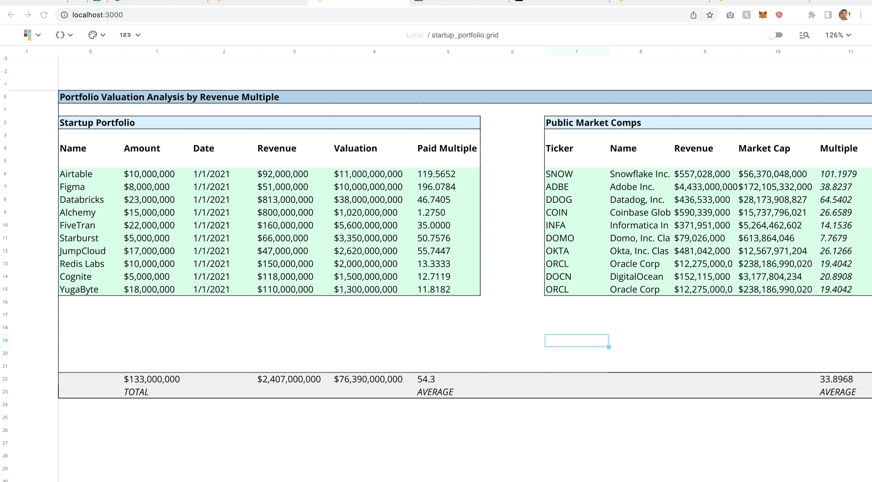
Task: Select the startup_portfolio.grid title
Action: click(x=465, y=35)
